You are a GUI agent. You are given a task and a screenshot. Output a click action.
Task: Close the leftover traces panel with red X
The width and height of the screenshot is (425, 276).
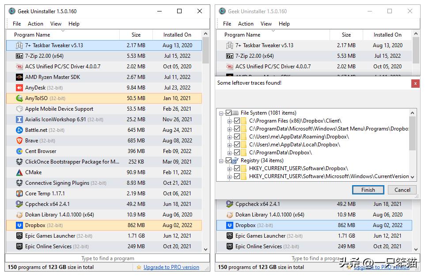(415, 84)
